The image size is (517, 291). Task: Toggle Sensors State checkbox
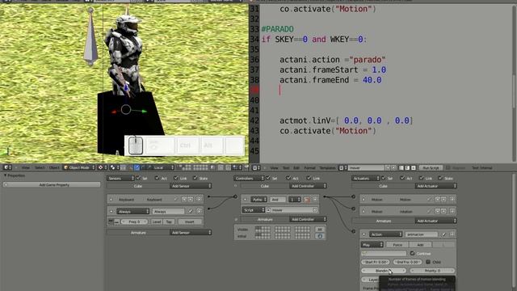point(195,178)
